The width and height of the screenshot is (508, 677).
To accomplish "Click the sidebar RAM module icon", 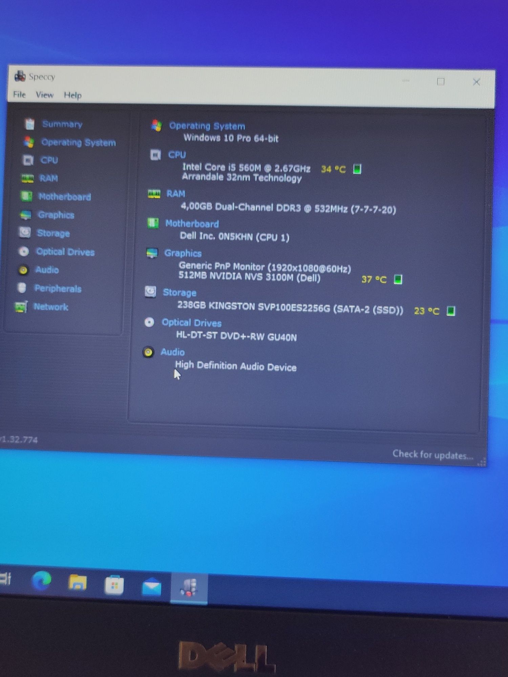I will [27, 178].
